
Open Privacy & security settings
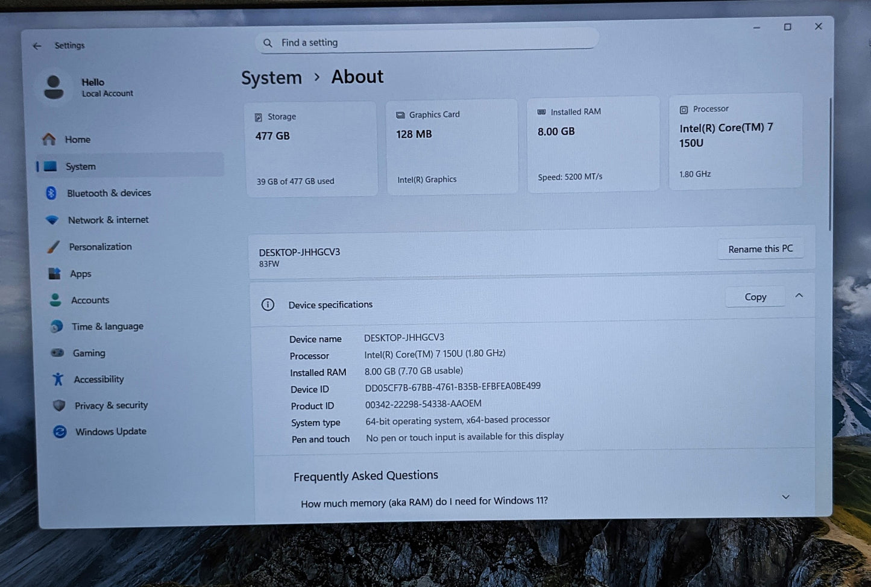111,405
